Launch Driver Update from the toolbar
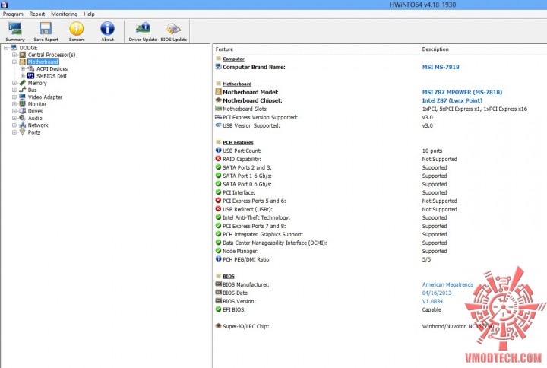The image size is (547, 368). click(143, 32)
